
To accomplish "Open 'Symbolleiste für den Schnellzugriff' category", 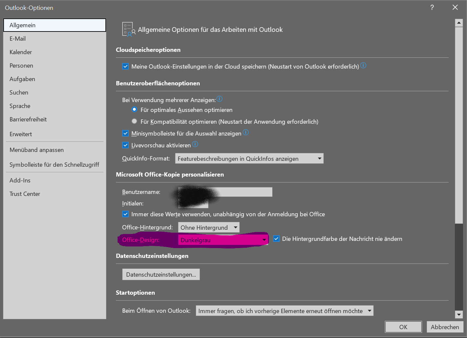I will pos(55,165).
